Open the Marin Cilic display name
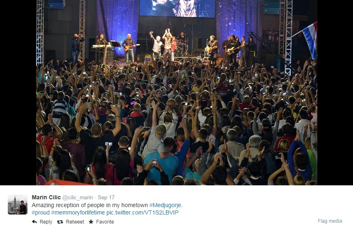This screenshot has height=233, width=353. pos(46,197)
